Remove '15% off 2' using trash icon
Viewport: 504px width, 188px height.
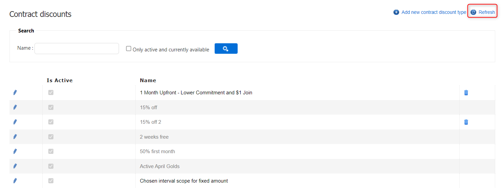click(x=466, y=122)
